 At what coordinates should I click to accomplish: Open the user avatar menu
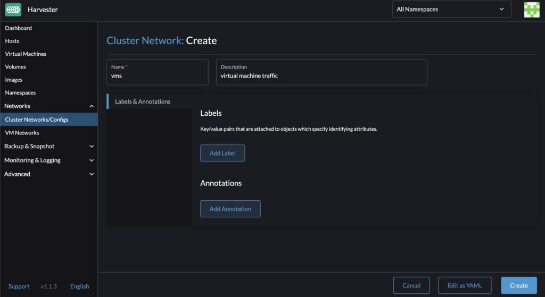click(x=531, y=10)
